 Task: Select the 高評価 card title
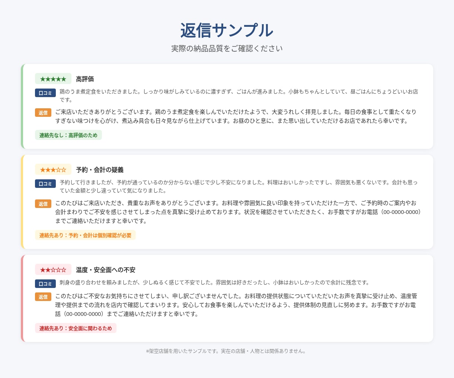tap(85, 79)
